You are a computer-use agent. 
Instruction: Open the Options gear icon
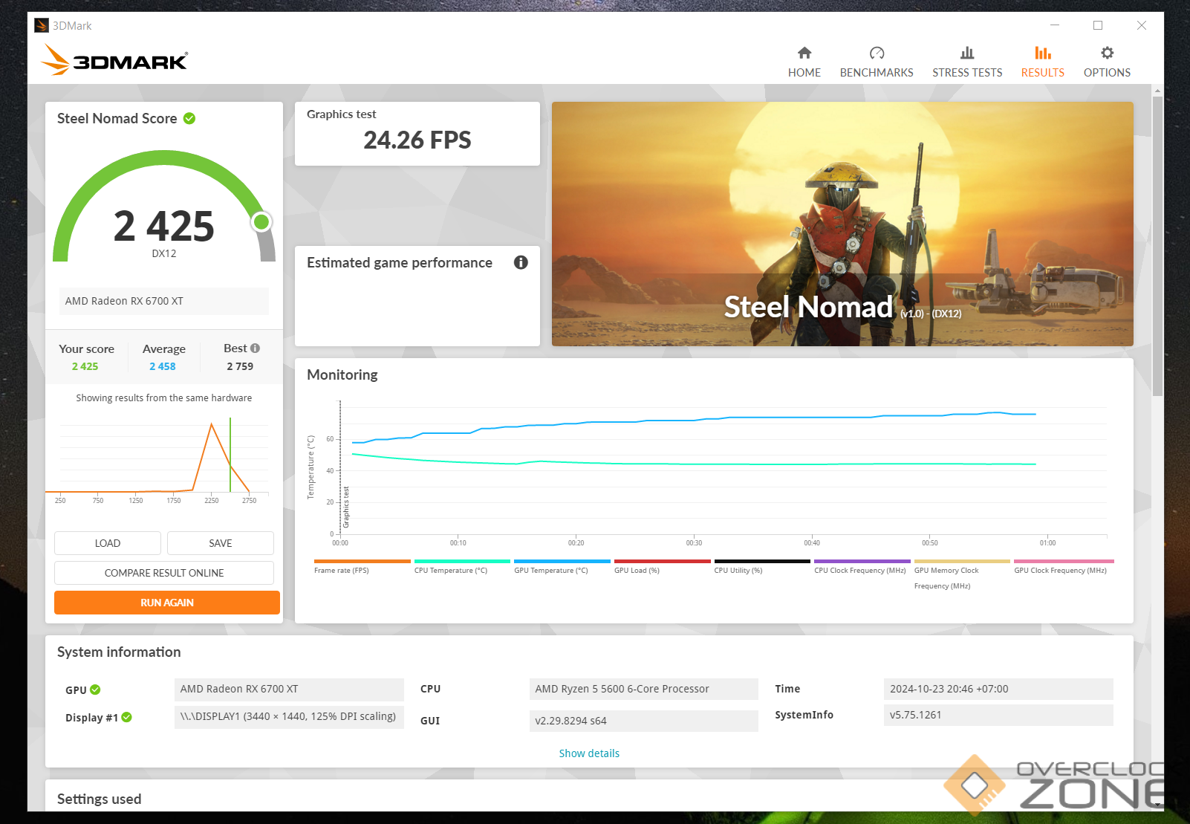point(1107,53)
